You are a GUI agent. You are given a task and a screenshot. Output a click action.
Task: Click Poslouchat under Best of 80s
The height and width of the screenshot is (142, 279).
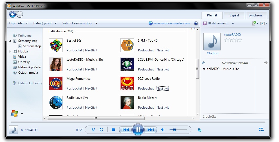click(74, 50)
